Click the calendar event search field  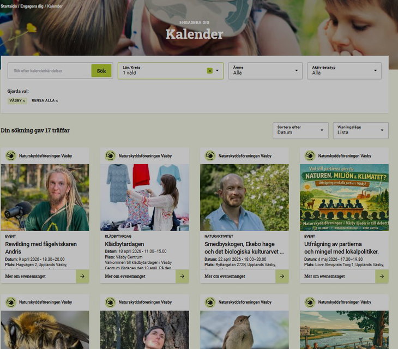tap(49, 71)
